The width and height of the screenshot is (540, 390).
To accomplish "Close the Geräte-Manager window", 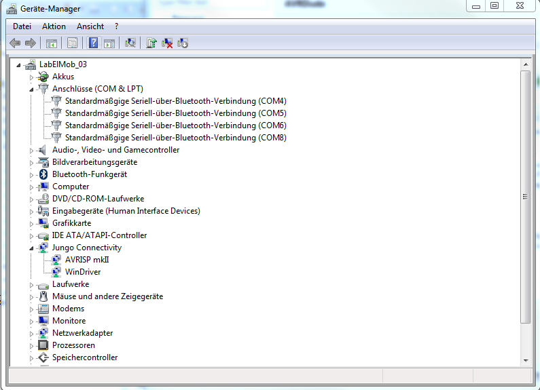I will [520, 5].
